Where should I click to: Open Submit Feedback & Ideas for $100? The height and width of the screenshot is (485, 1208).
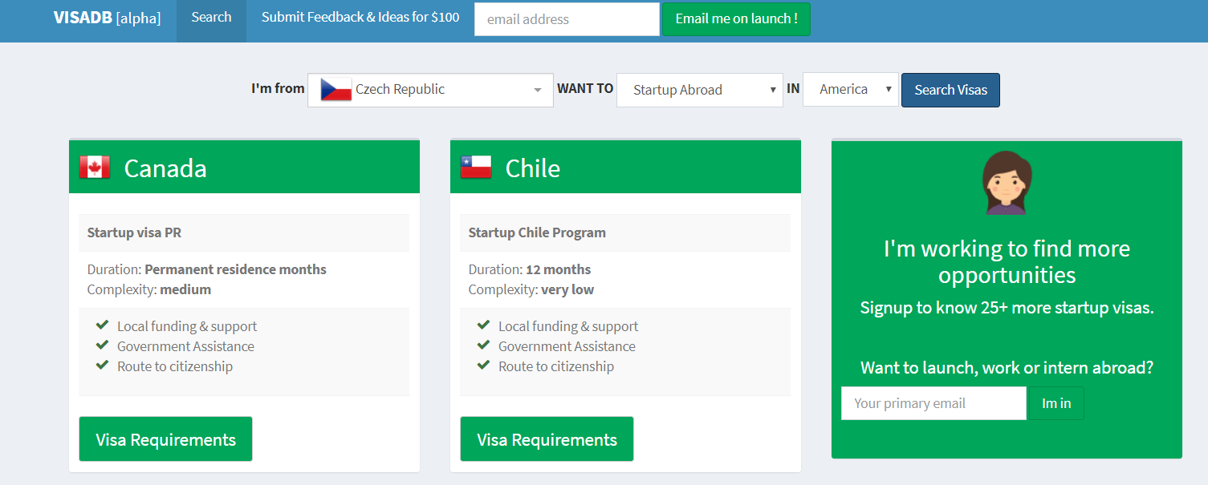point(360,18)
